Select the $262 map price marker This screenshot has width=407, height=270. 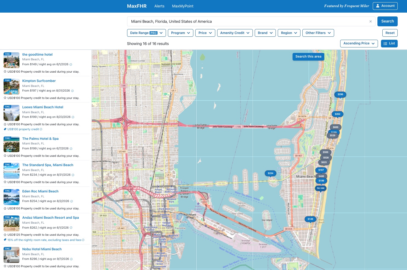(x=337, y=114)
